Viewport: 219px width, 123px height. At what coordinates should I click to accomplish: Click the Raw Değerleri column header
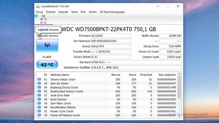(x=167, y=75)
